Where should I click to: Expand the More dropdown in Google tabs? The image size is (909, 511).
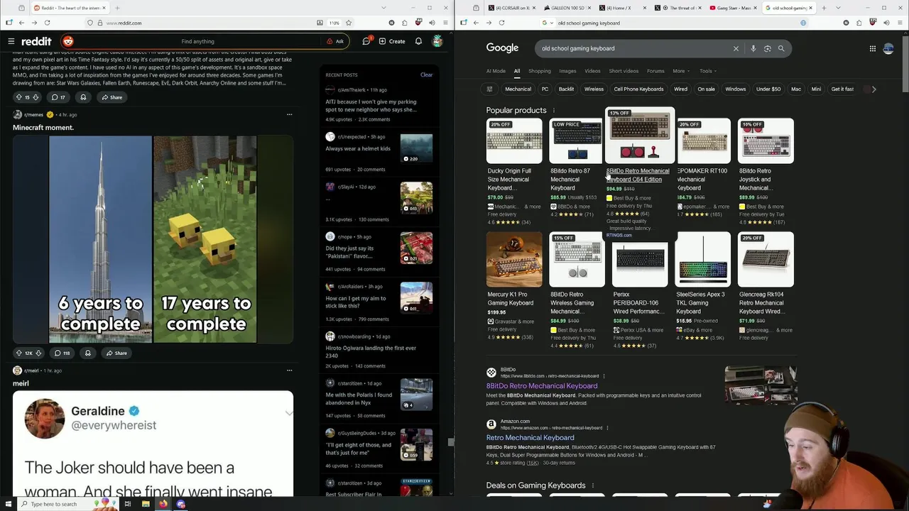pos(681,71)
